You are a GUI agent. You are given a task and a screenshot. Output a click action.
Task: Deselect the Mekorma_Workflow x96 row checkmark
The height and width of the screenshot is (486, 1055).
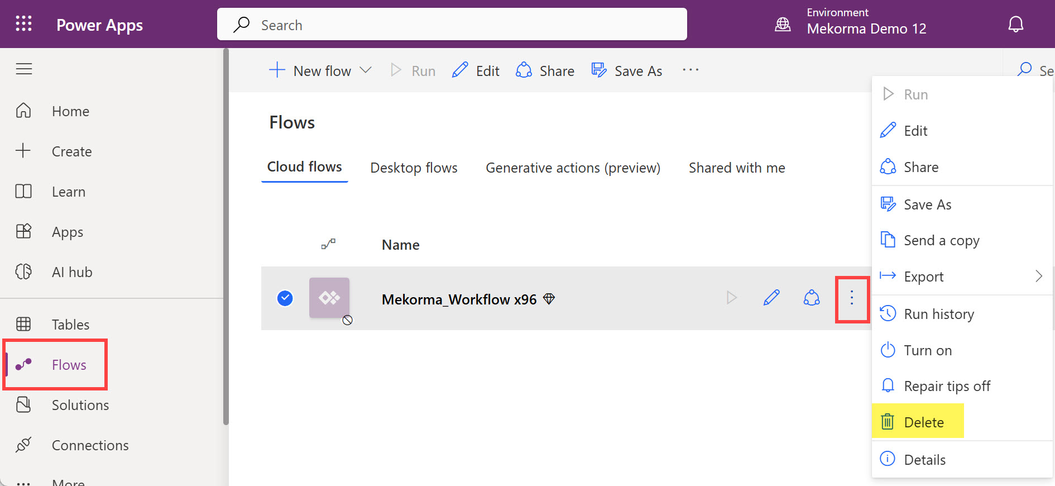[x=285, y=298]
